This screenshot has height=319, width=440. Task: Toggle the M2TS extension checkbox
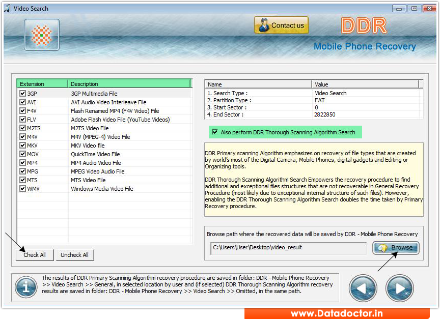(x=23, y=128)
